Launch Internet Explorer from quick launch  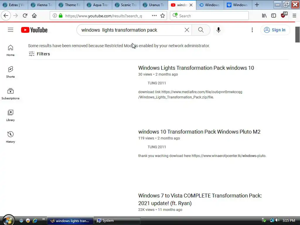[x=35, y=221]
